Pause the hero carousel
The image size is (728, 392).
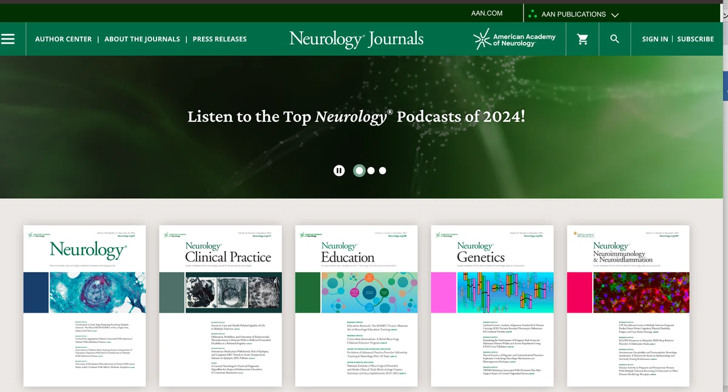(x=339, y=171)
